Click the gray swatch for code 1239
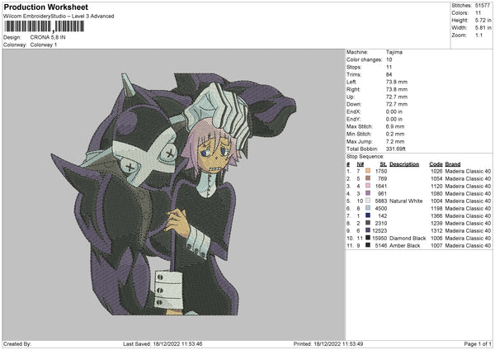Image resolution: width=495 pixels, height=350 pixels. coord(368,223)
